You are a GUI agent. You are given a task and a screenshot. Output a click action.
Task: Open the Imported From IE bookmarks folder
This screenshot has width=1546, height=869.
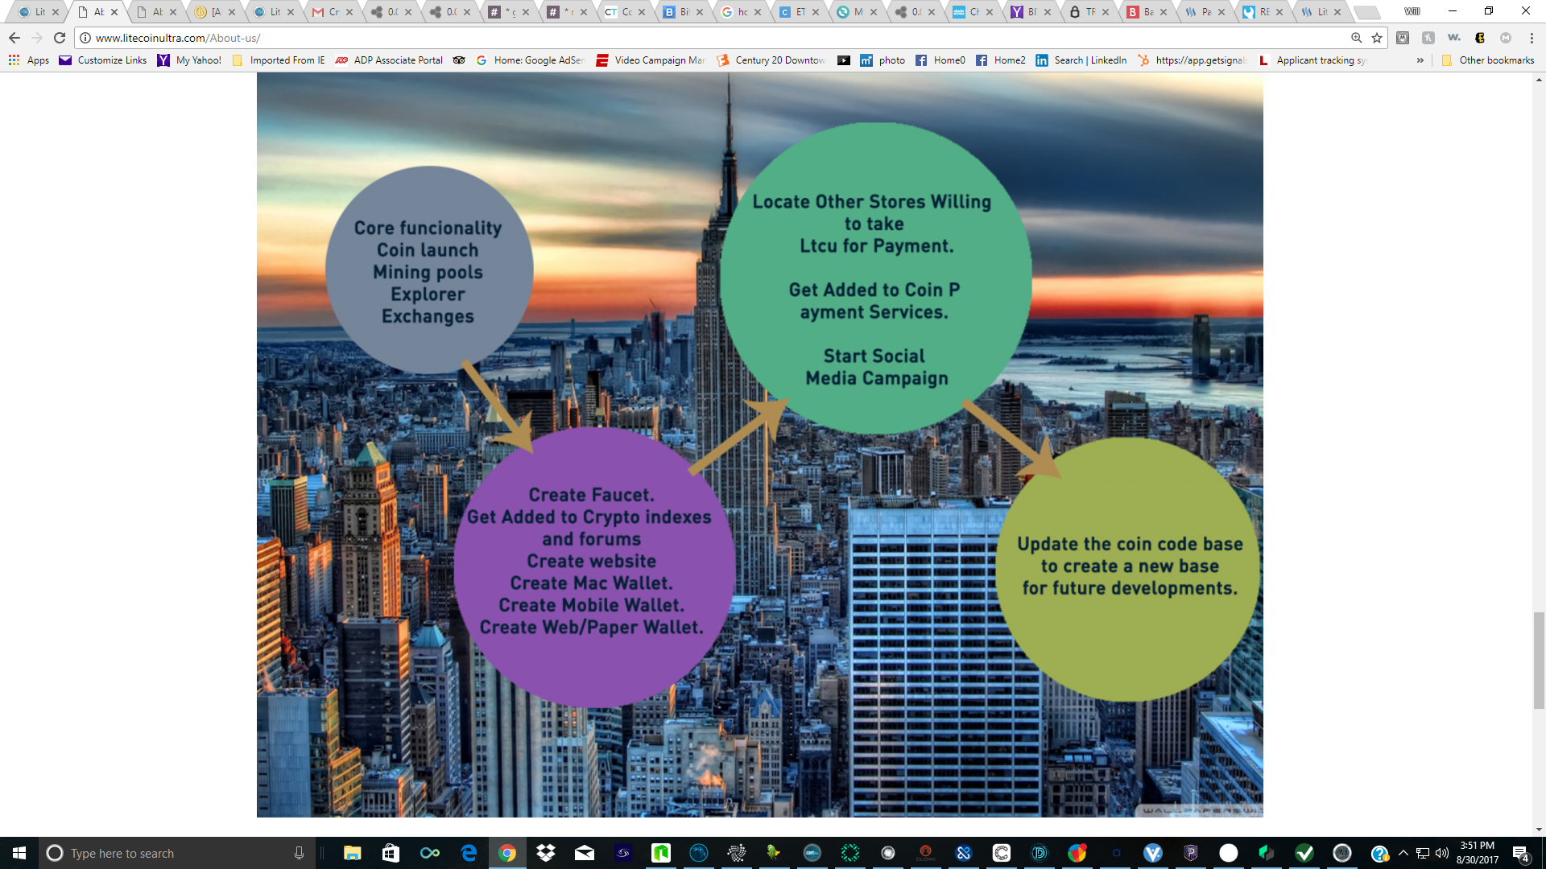pyautogui.click(x=279, y=60)
